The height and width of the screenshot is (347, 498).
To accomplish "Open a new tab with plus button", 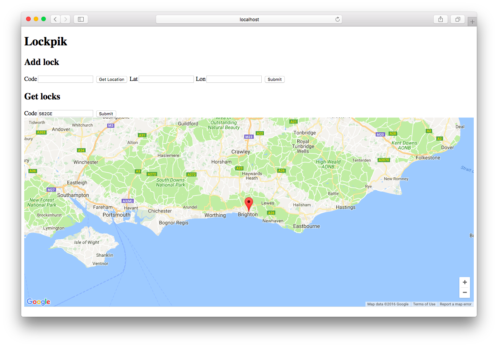I will point(472,22).
